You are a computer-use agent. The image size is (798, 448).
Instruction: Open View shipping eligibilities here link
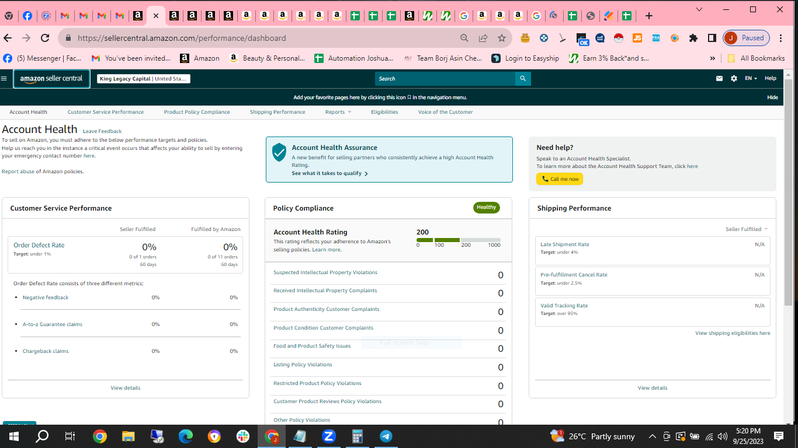point(733,333)
